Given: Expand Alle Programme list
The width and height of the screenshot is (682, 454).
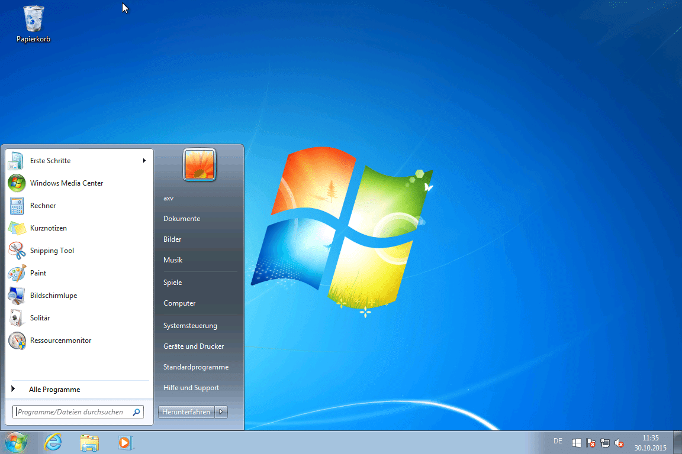Looking at the screenshot, I should click(x=54, y=389).
